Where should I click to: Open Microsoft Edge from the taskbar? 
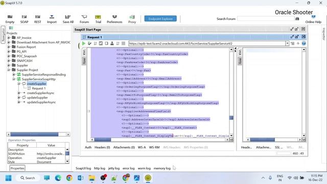[x=58, y=178]
